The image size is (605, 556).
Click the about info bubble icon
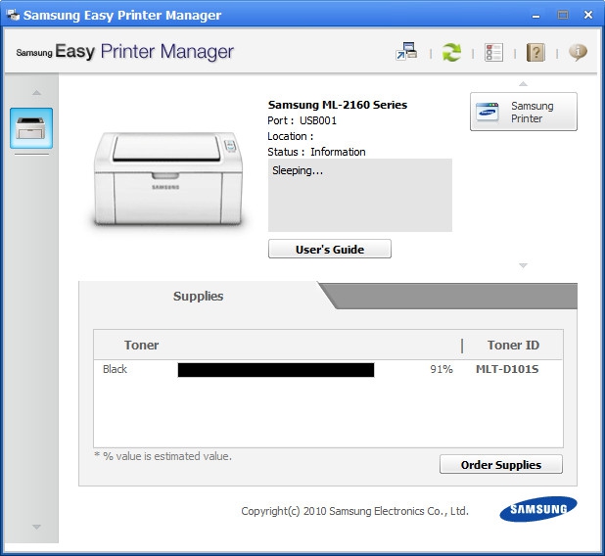[x=578, y=52]
